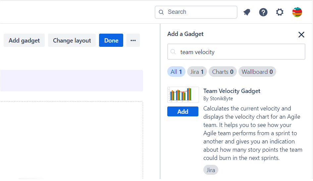Select the Charts 0 filter tab
313x181 pixels.
[x=223, y=72]
